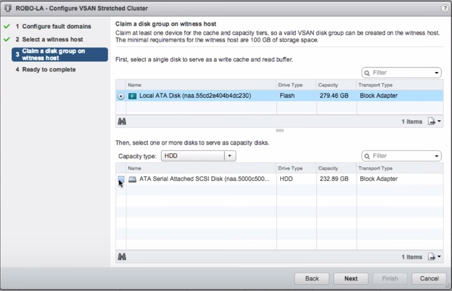Click the ATA Serial Attached SCSI Disk name

204,179
